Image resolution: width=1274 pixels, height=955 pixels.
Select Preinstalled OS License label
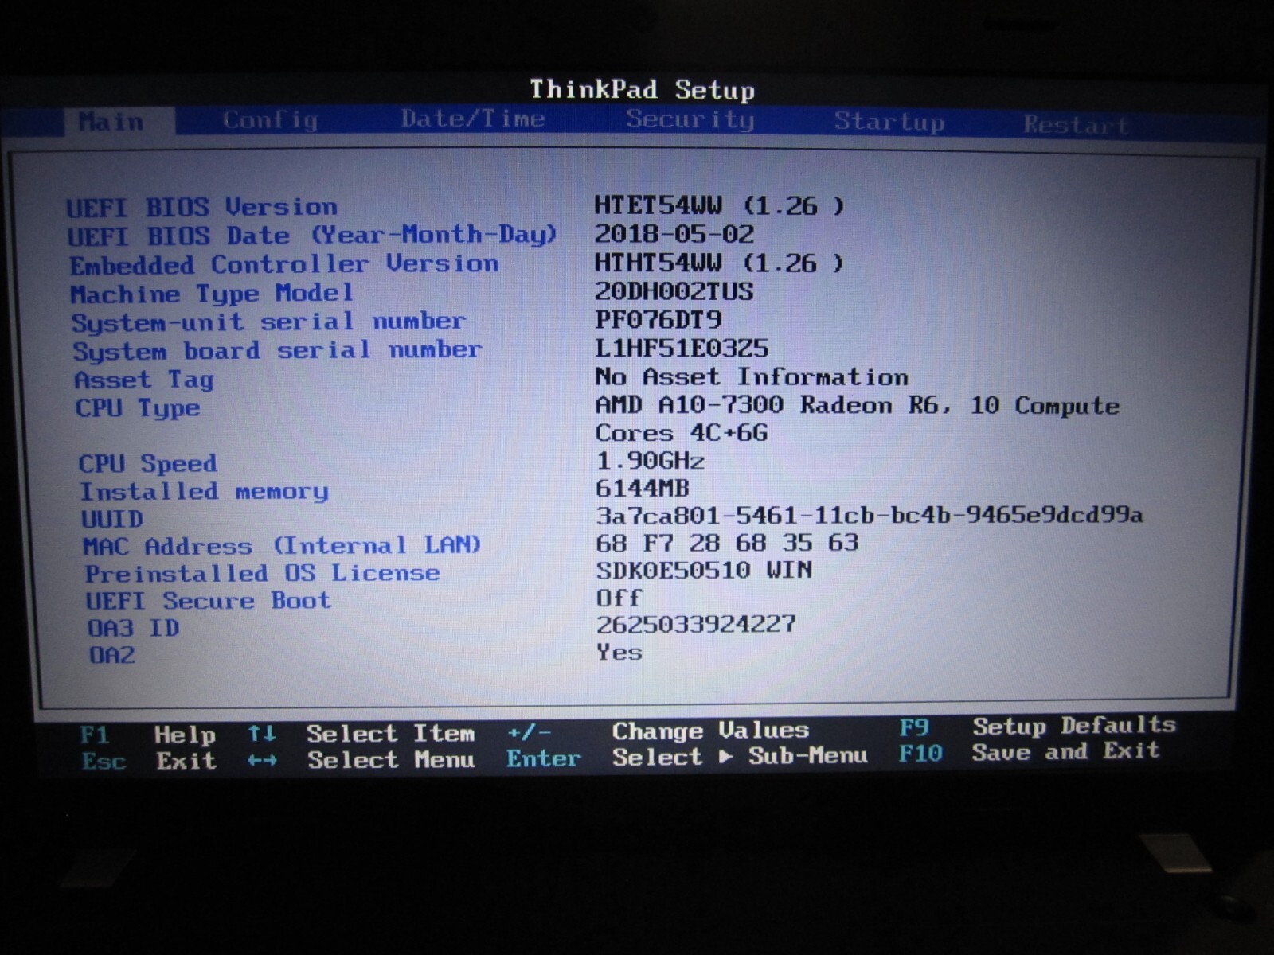(262, 574)
